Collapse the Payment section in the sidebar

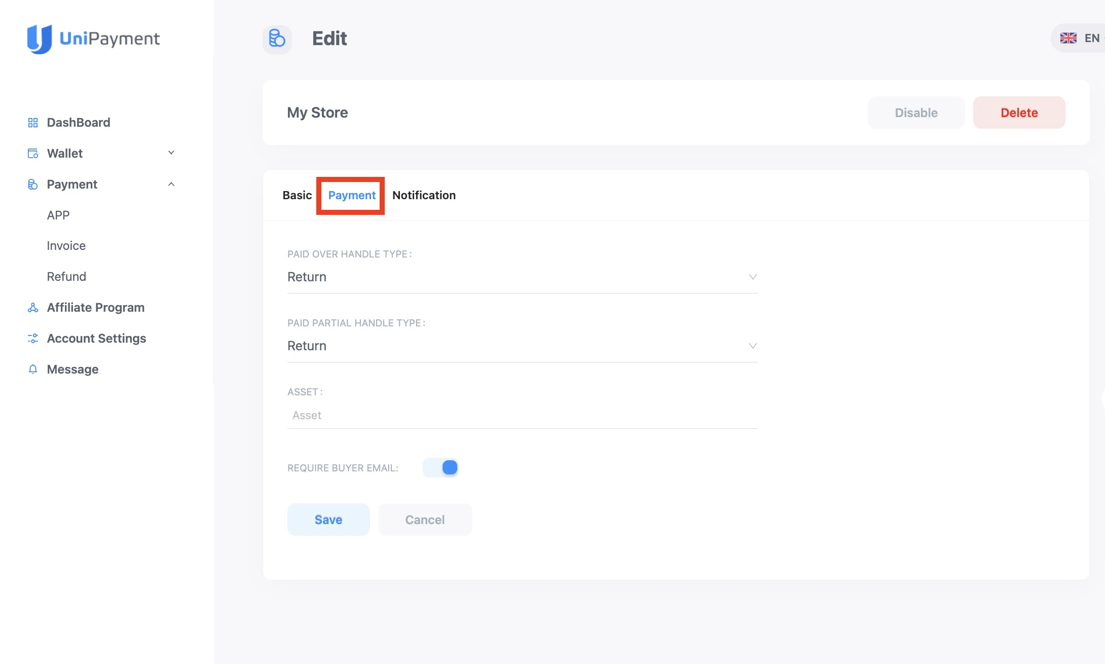(171, 184)
